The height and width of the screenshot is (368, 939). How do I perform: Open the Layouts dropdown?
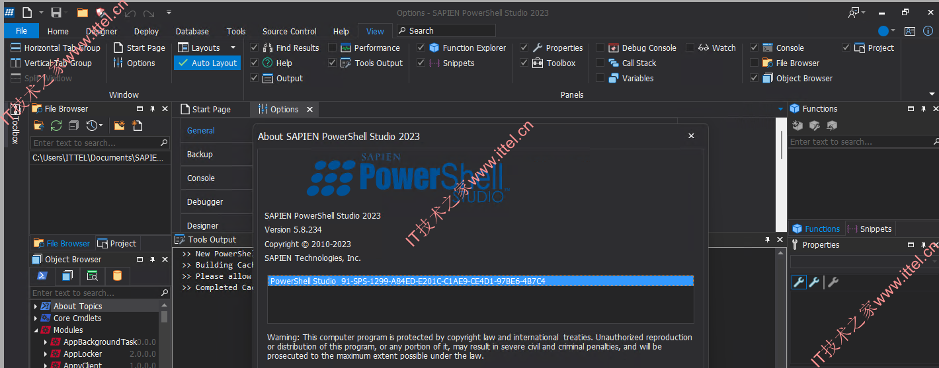[x=206, y=48]
